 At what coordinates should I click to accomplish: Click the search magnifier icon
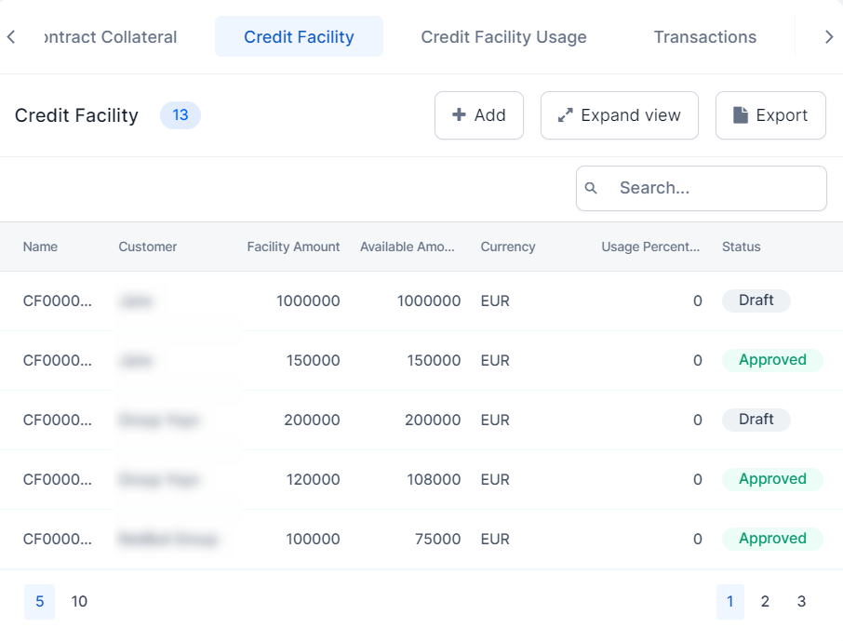(x=591, y=189)
